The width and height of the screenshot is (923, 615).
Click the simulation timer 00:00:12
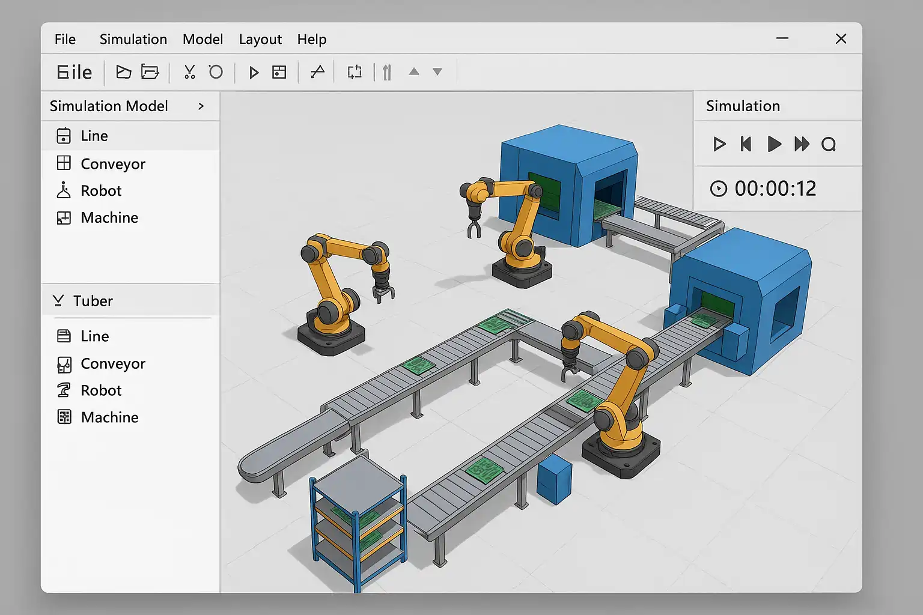(x=775, y=189)
